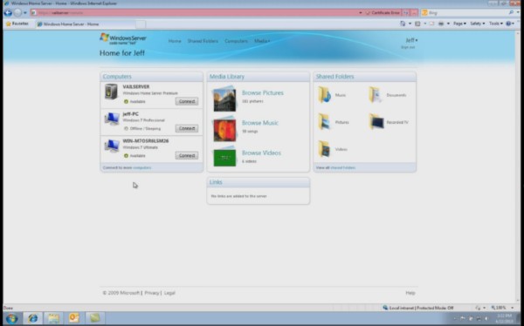Click the Legal footer link
The image size is (524, 326).
(x=169, y=293)
